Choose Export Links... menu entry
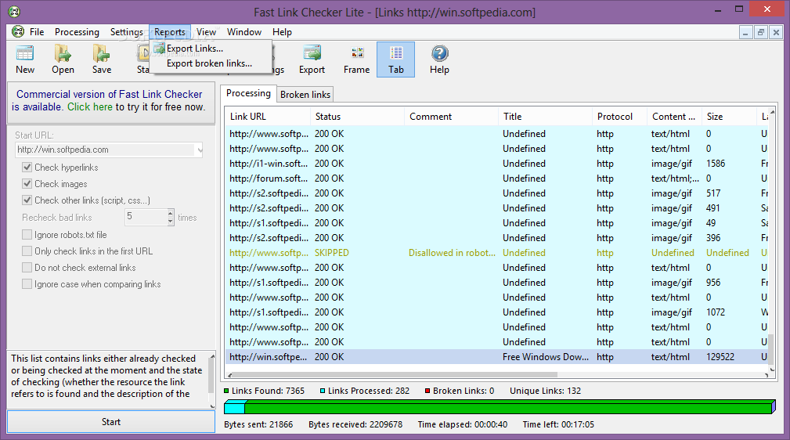Viewport: 790px width, 440px height. coord(211,49)
